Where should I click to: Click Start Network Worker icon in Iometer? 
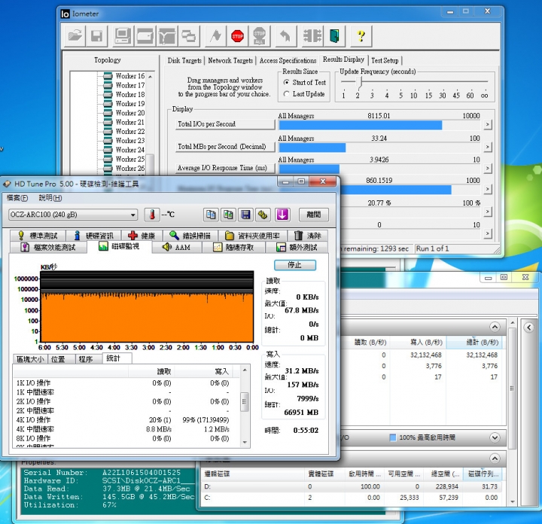166,35
